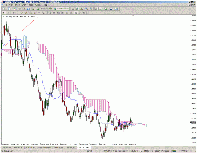The width and height of the screenshot is (197, 153).
Task: Select the Cursor arrow tool
Action: click(x=4, y=13)
